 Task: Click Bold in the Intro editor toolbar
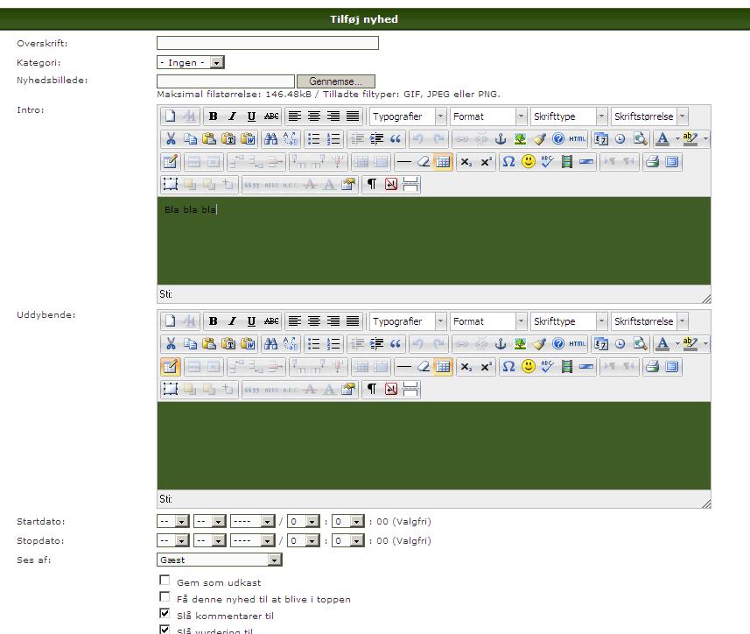214,116
